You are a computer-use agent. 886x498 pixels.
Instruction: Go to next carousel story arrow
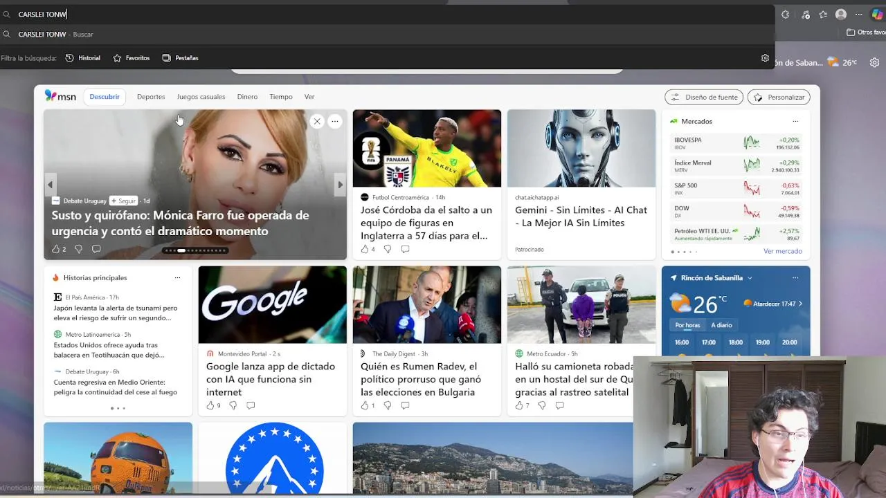pos(340,185)
